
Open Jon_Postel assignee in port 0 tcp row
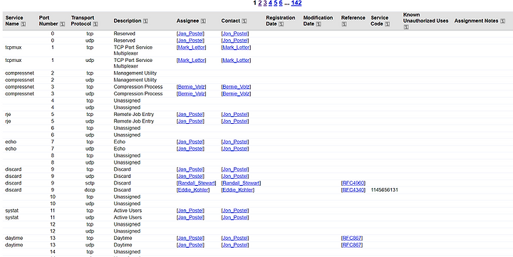(x=190, y=33)
